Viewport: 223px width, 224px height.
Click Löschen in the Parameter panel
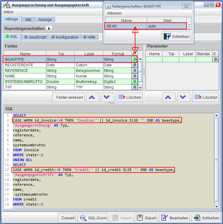pos(206,97)
